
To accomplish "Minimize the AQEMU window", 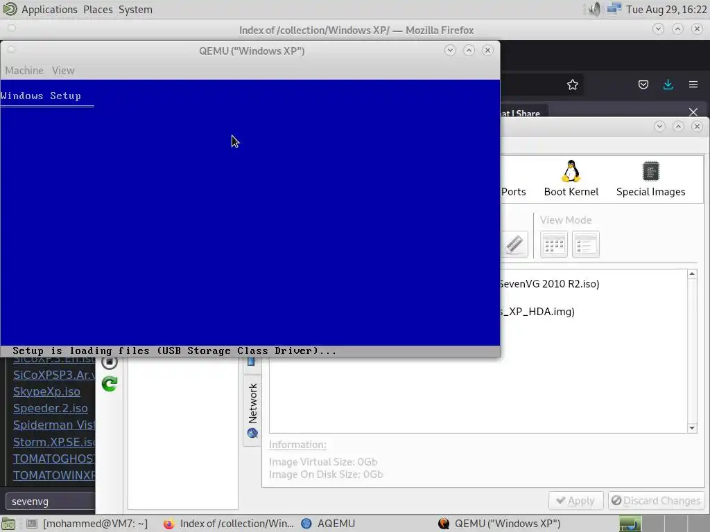I will (x=659, y=126).
